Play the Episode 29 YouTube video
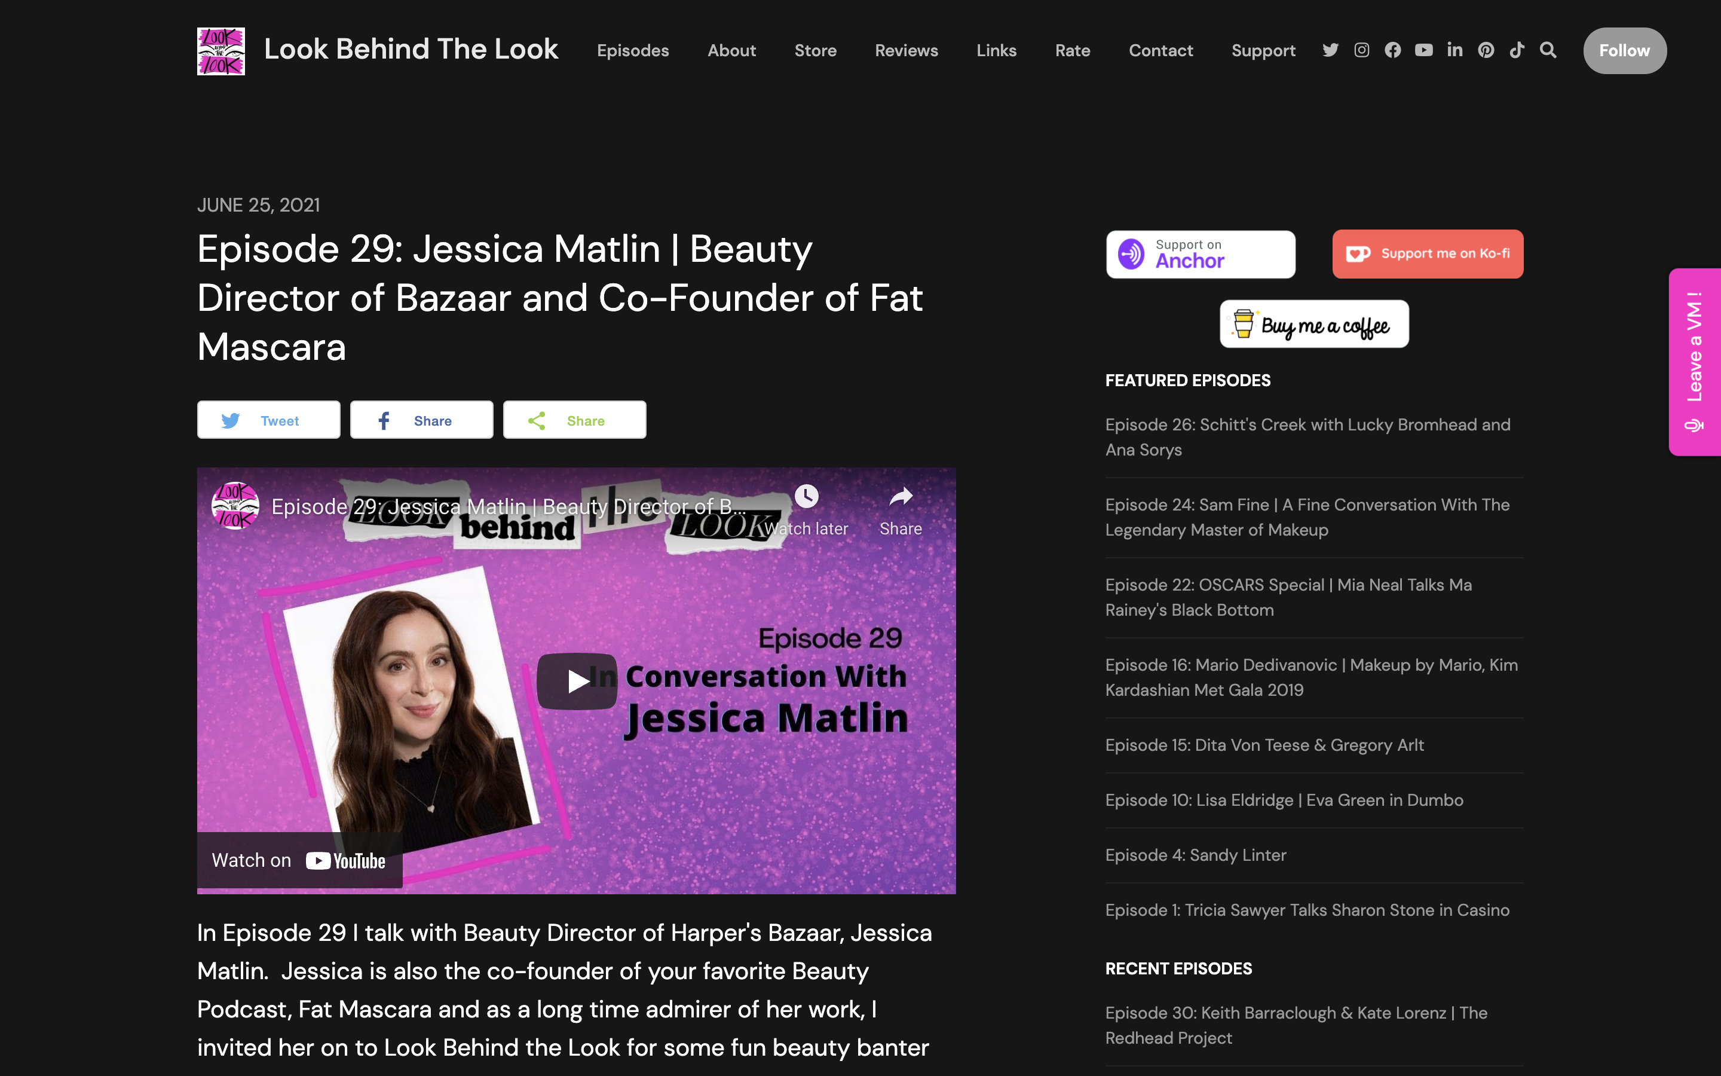Screen dimensions: 1721x1076 (x=577, y=681)
